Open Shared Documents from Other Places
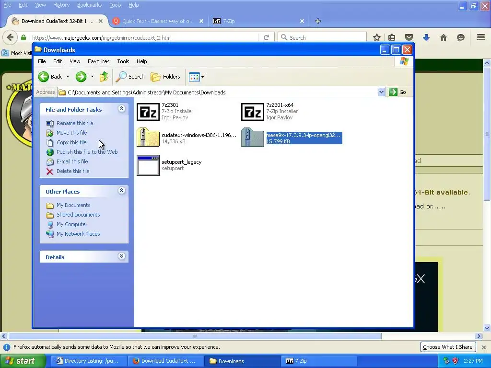Viewport: 491px width, 368px height. pos(78,215)
